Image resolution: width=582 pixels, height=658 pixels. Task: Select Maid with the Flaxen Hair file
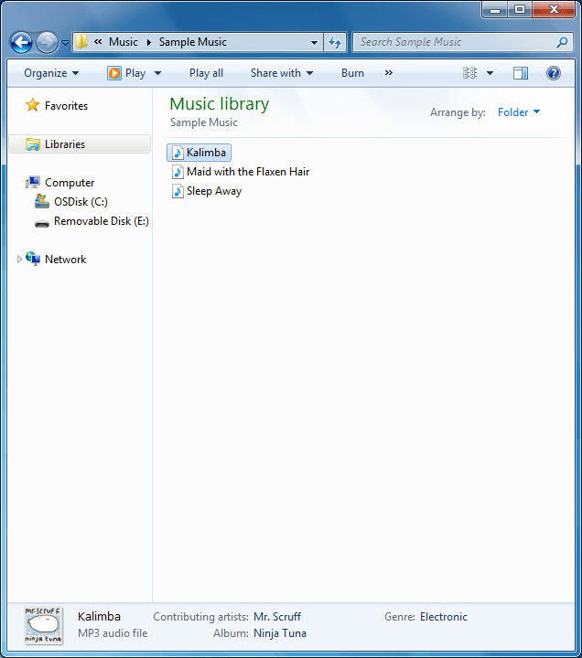[247, 172]
